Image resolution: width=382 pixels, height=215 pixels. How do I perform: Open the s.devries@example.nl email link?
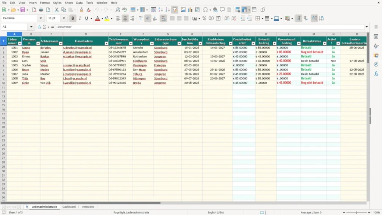[x=78, y=48]
